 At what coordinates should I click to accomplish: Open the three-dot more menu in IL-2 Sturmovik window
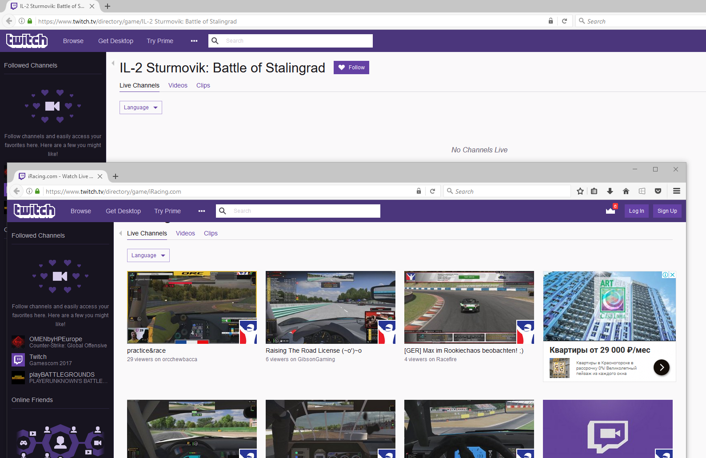point(194,41)
